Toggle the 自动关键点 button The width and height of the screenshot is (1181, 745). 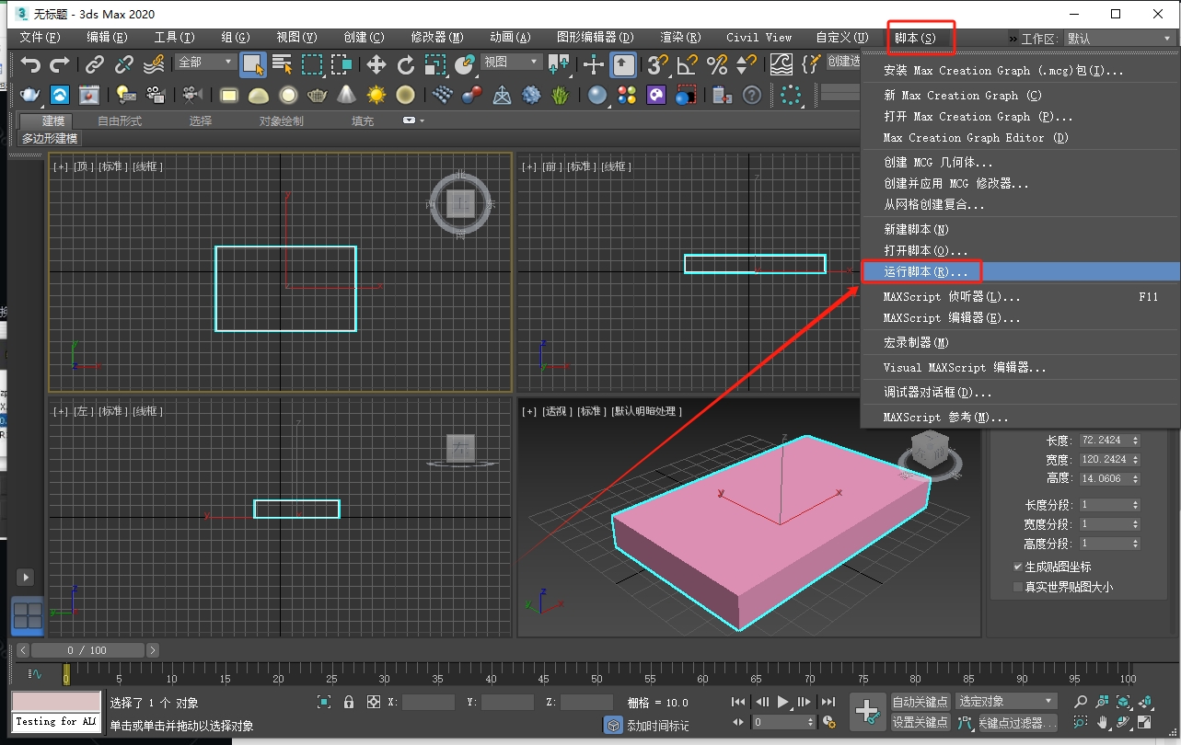click(x=920, y=701)
